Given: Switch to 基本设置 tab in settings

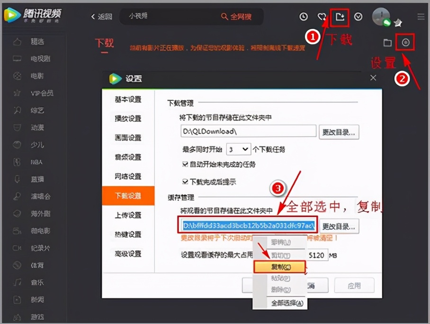Looking at the screenshot, I should [x=128, y=99].
